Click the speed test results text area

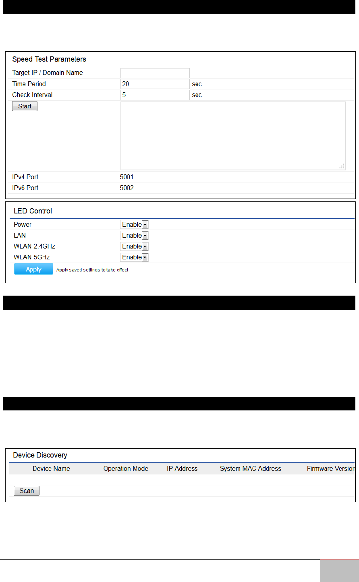tap(233, 136)
